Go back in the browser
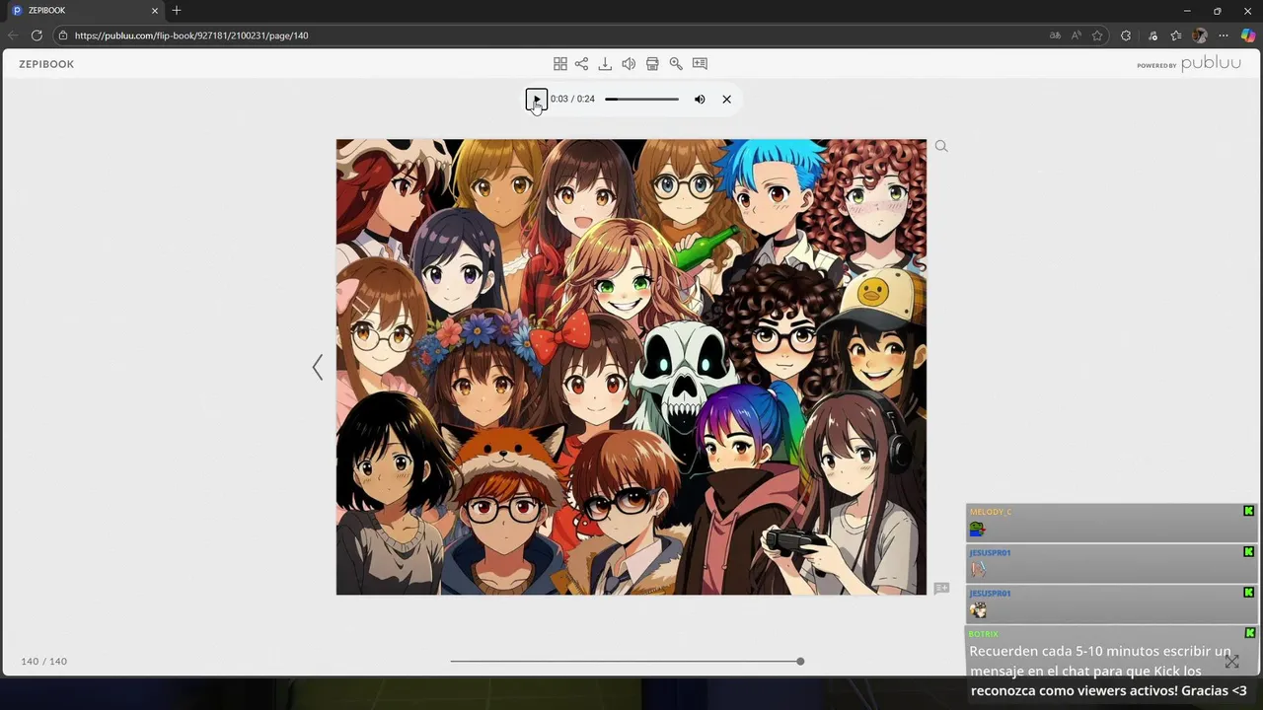Viewport: 1263px width, 710px height. pos(13,35)
